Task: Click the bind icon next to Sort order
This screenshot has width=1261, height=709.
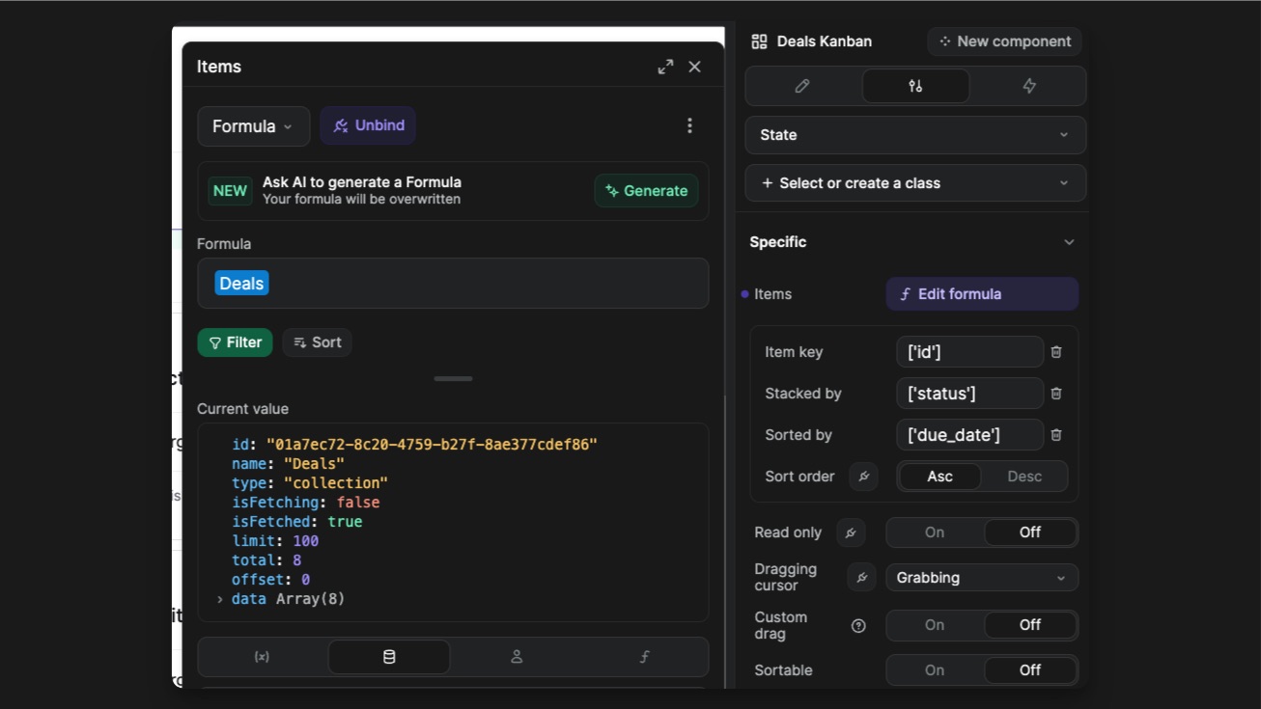Action: pos(863,477)
